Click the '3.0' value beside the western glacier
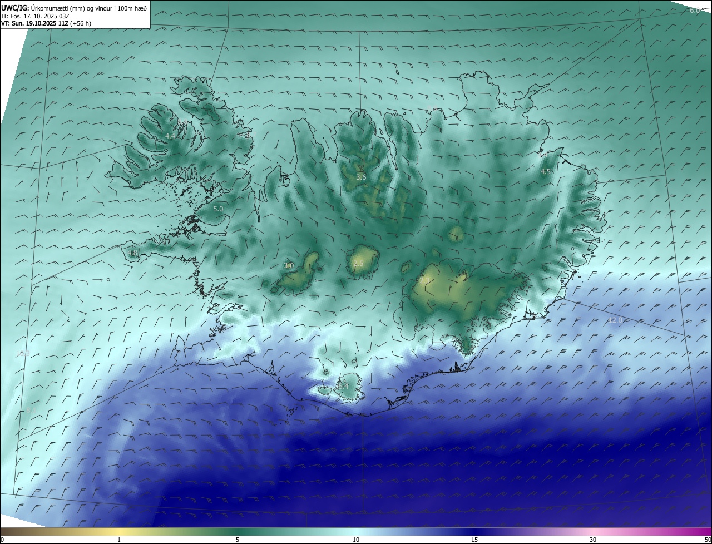 [x=289, y=266]
